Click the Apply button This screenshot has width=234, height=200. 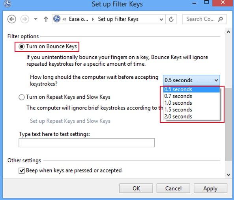pos(210,188)
